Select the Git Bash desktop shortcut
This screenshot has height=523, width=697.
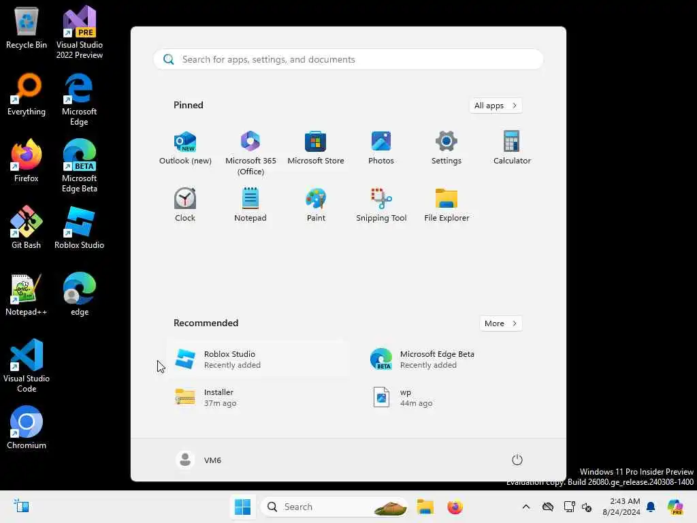click(x=27, y=227)
